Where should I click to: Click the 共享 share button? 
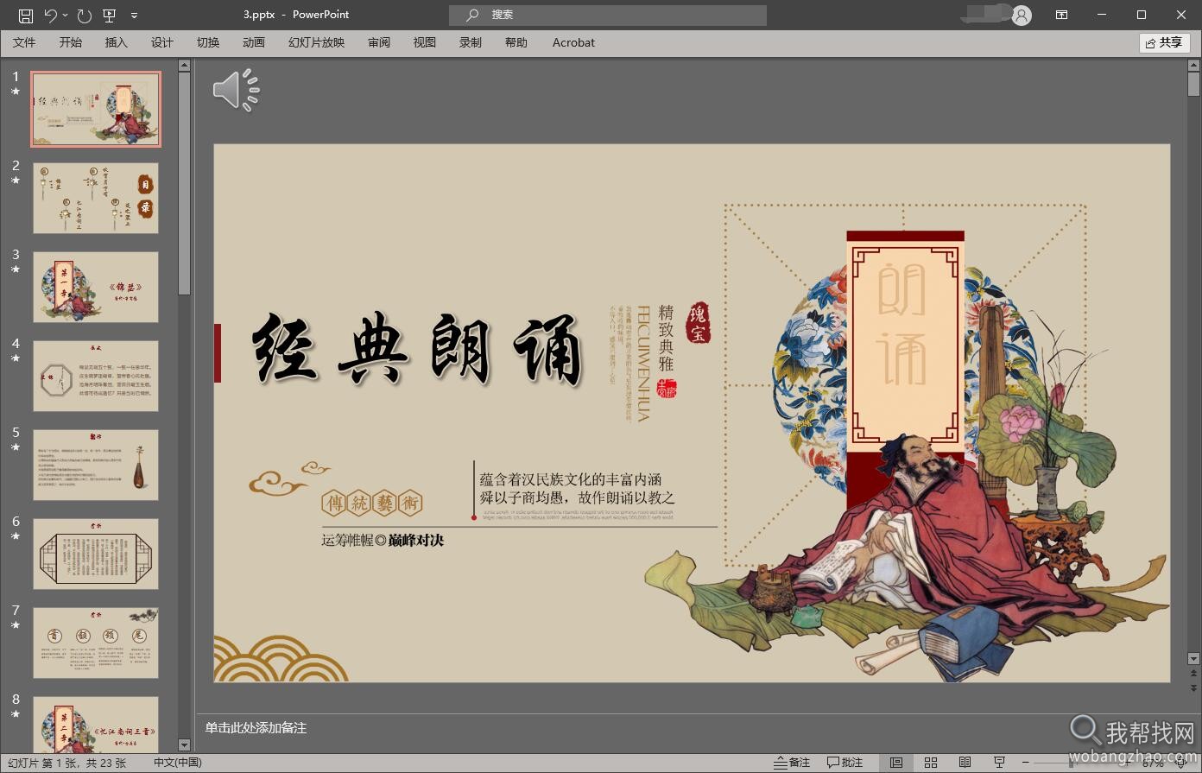pos(1165,42)
